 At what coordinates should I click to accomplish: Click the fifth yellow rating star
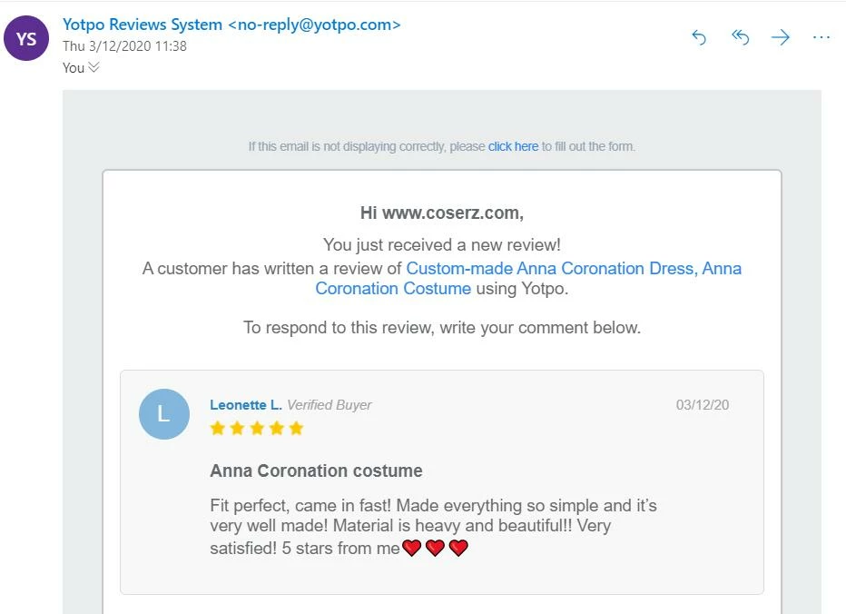point(296,429)
